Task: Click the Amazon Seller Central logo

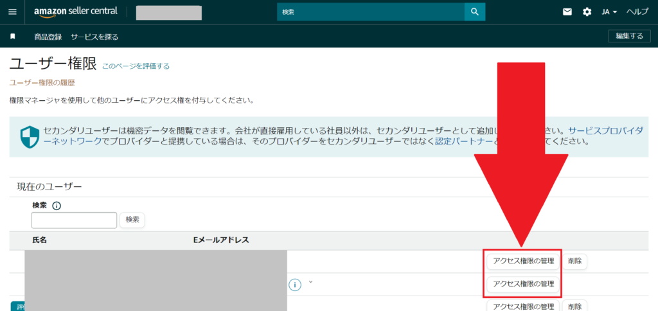Action: click(x=75, y=12)
